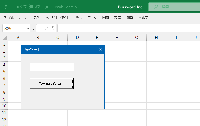
Task: Select column I header
Action: (x=176, y=38)
